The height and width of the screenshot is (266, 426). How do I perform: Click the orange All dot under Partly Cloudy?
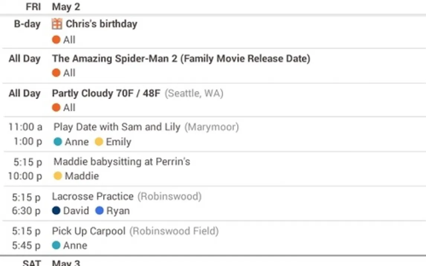(x=56, y=108)
